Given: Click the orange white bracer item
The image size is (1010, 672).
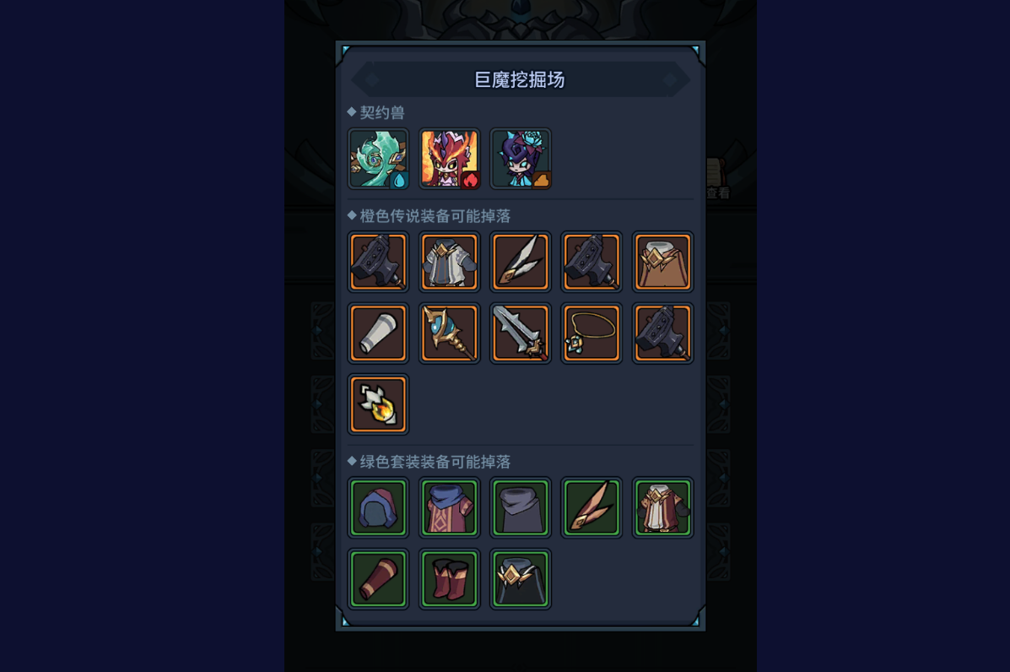Looking at the screenshot, I should tap(378, 333).
